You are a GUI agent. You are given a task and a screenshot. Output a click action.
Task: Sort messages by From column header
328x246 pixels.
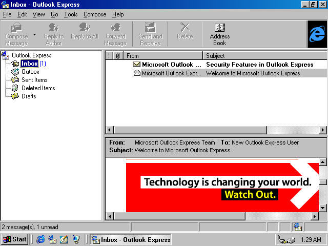pos(163,56)
